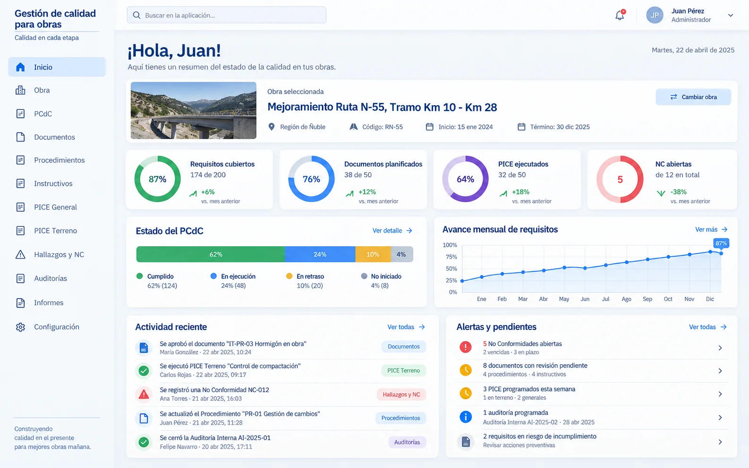Click the Documentos tag on IT-PR-03 activity
749x468 pixels.
pyautogui.click(x=404, y=347)
